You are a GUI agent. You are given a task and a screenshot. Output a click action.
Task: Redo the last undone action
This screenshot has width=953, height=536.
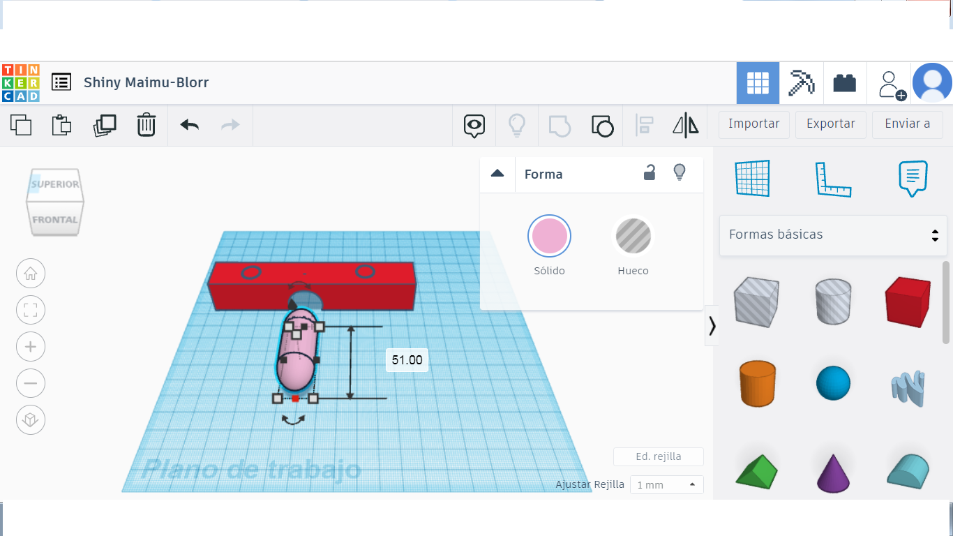tap(230, 125)
